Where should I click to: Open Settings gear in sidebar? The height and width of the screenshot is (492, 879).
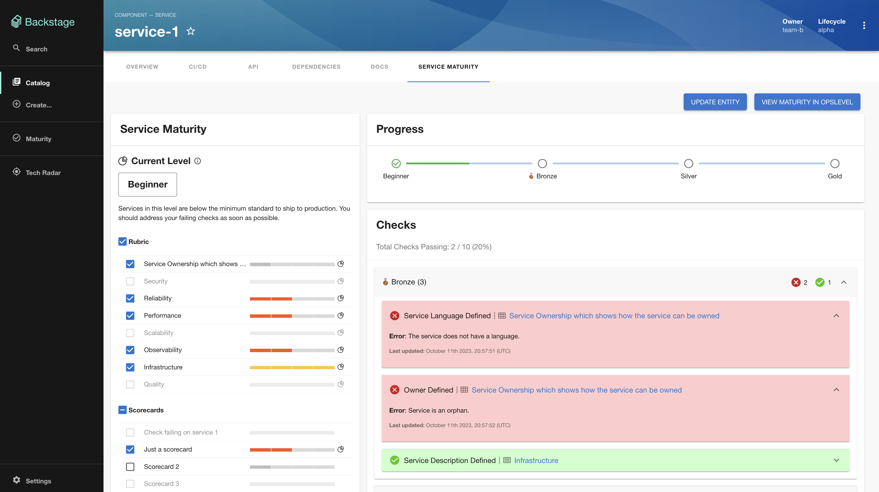(16, 480)
